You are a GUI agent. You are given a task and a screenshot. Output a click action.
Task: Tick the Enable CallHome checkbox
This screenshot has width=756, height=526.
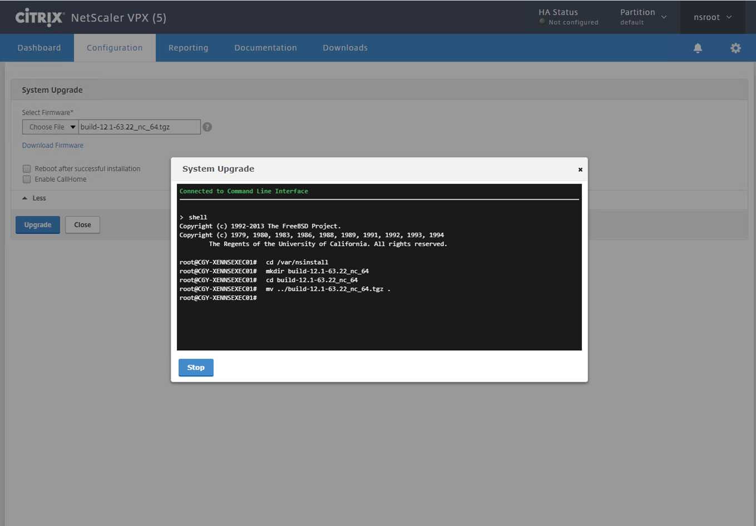[27, 179]
